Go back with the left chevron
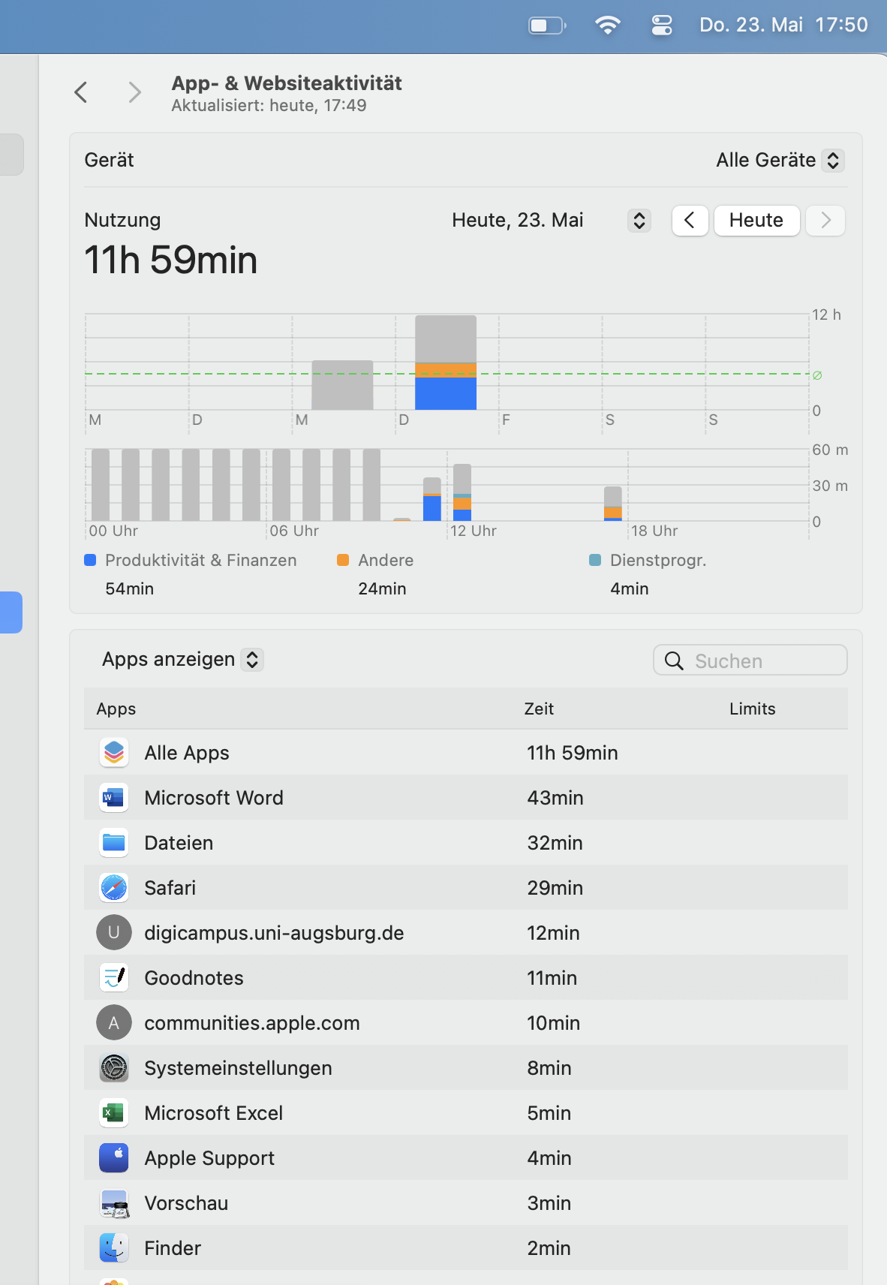 [81, 92]
